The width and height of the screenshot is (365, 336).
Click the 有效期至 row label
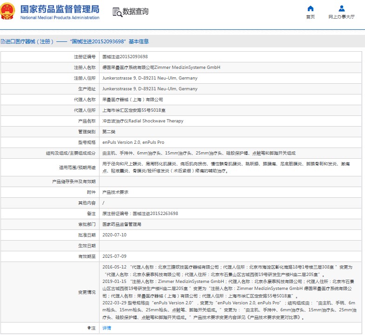(87, 256)
